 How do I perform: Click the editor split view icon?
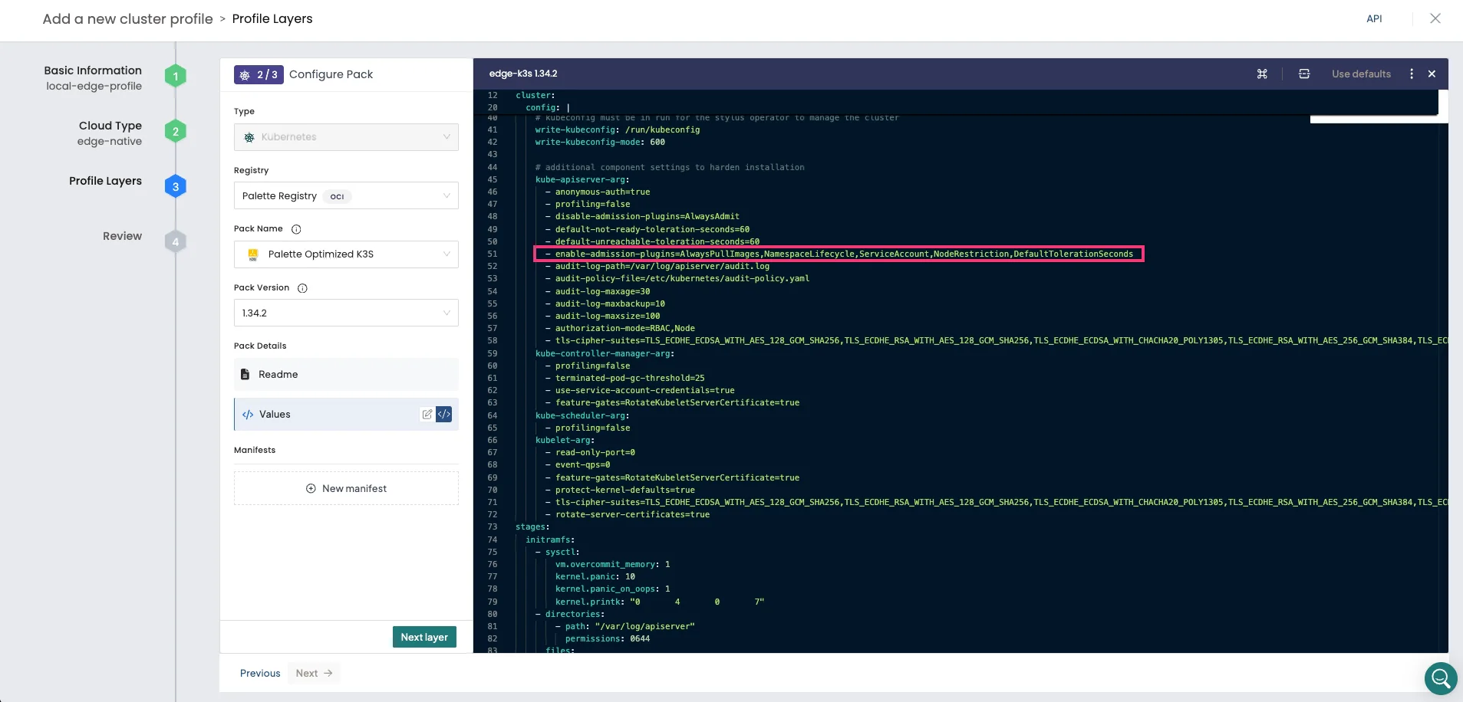coord(1303,74)
